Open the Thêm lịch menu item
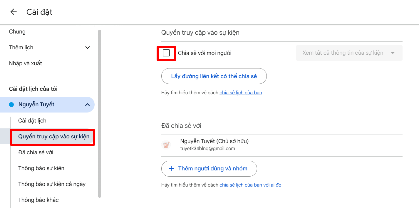 click(21, 47)
